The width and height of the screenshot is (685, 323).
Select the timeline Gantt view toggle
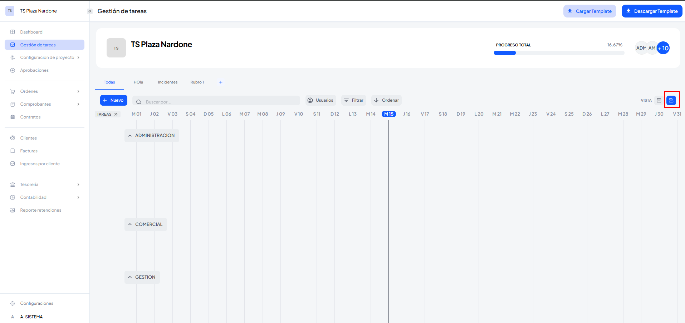click(x=671, y=100)
